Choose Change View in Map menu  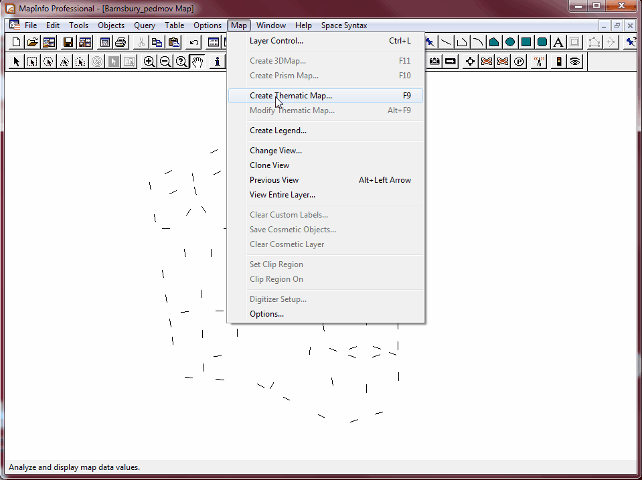pyautogui.click(x=325, y=151)
